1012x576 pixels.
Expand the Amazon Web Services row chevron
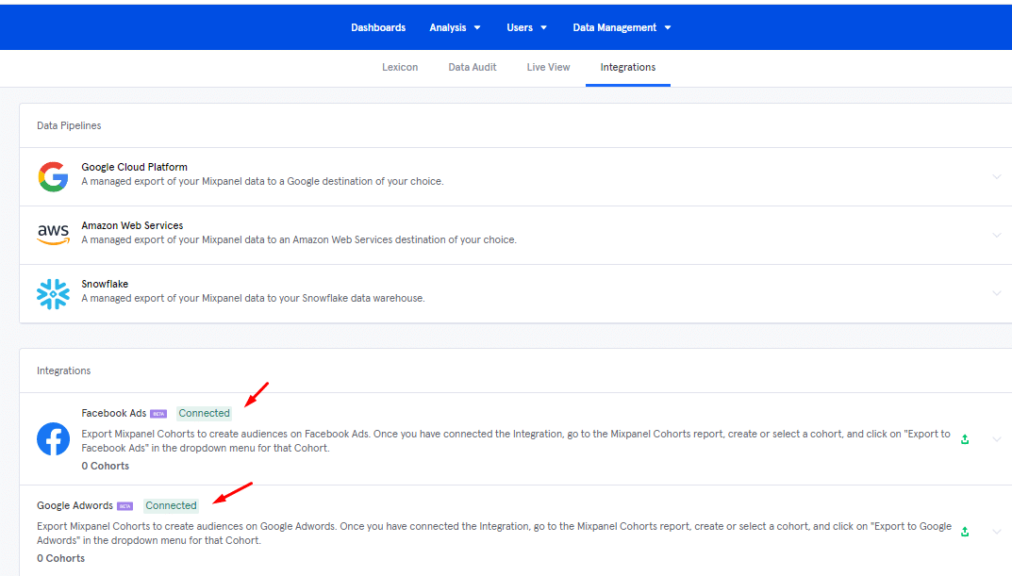click(x=997, y=236)
